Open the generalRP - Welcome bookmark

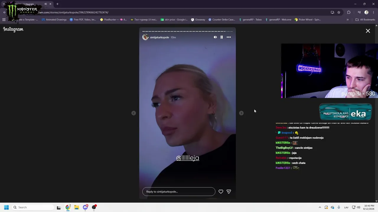coord(278,20)
